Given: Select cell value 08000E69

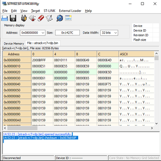Looking at the screenshot, I should [108, 78].
